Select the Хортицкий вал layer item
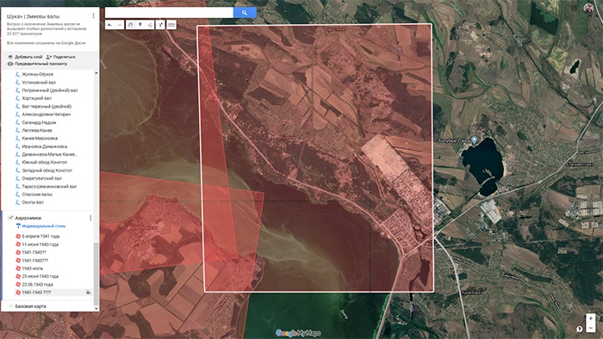The height and width of the screenshot is (339, 603). [x=36, y=98]
